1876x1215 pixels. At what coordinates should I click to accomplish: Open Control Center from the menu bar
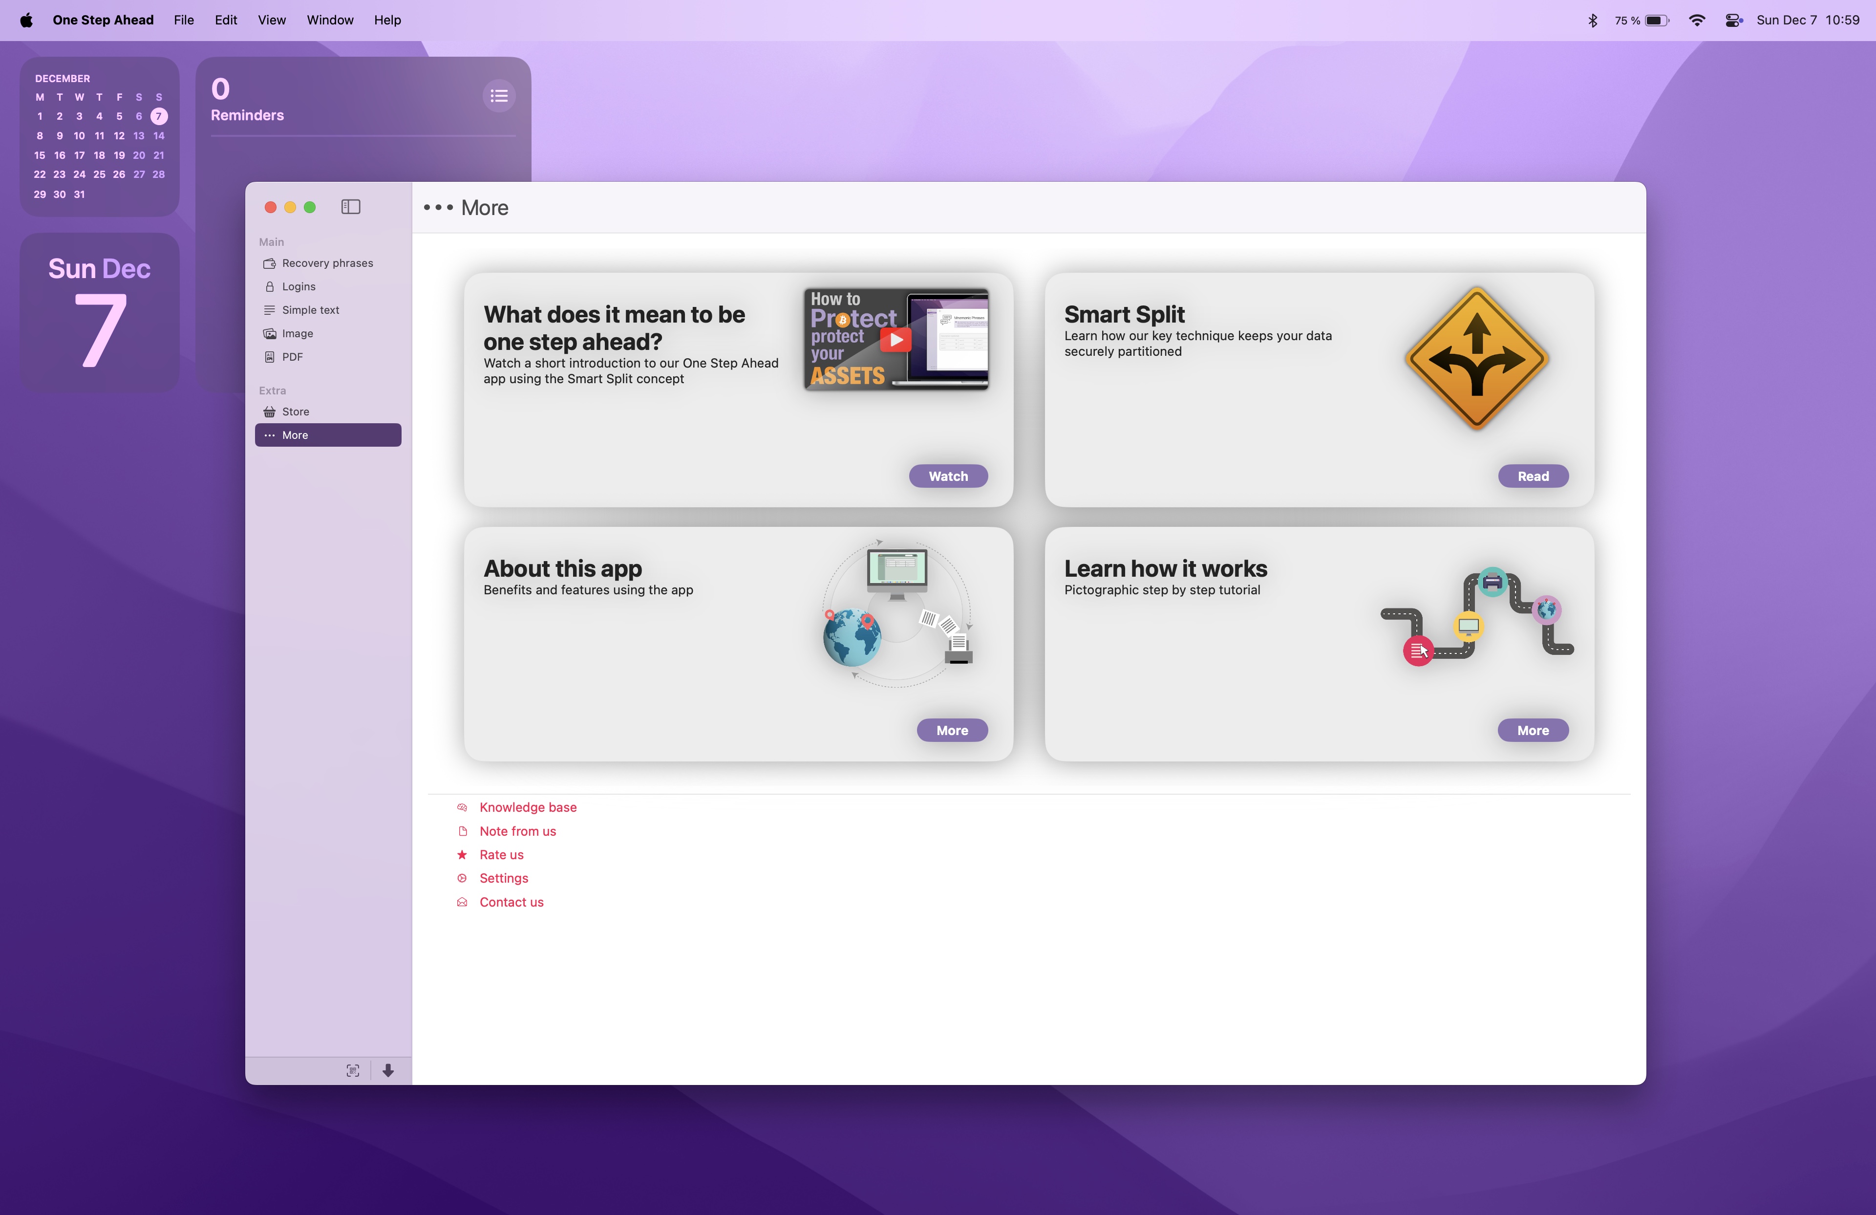(x=1733, y=20)
